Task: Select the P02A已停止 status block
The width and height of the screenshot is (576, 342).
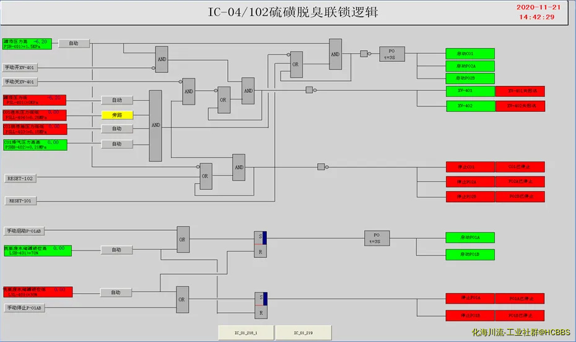Action: pos(520,182)
